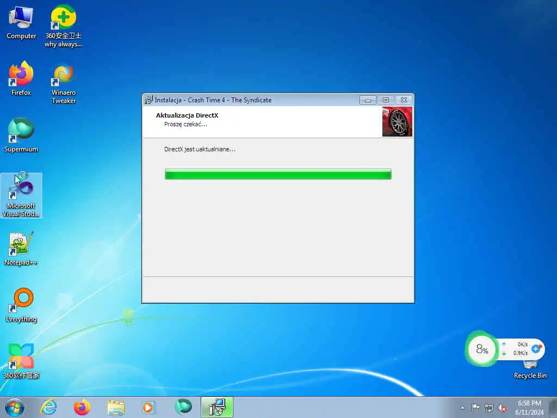Select the Notepad++ desktop shortcut
The image size is (557, 418).
[21, 248]
